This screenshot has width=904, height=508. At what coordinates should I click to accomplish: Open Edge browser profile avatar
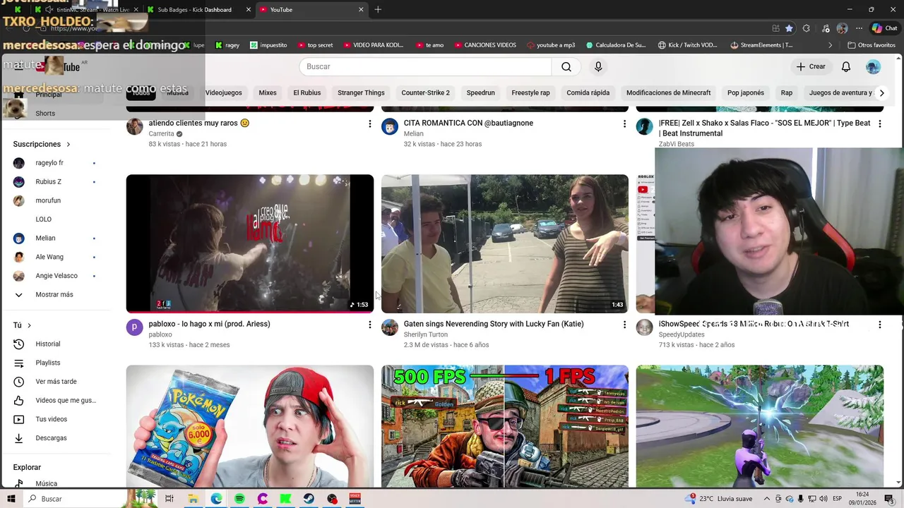click(x=842, y=28)
